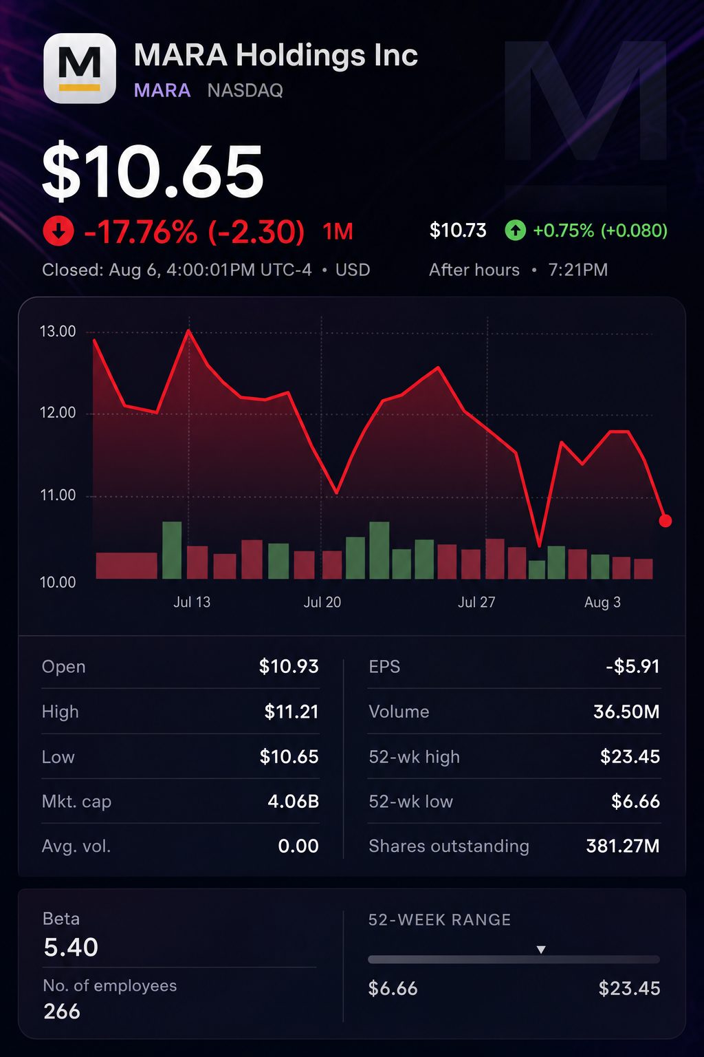This screenshot has height=1057, width=704.
Task: Click the 12.00 y-axis label
Action: click(58, 413)
